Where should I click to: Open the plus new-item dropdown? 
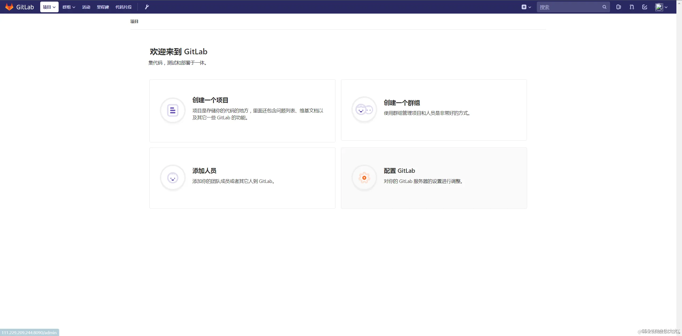coord(526,7)
